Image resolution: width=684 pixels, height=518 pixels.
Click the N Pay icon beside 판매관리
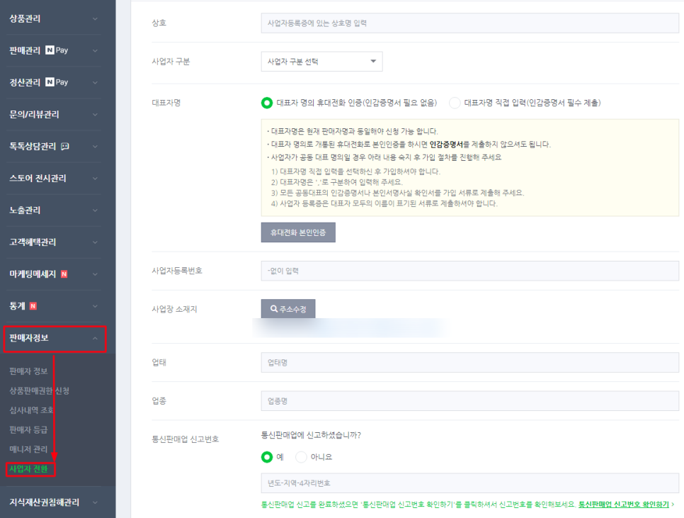pos(57,50)
